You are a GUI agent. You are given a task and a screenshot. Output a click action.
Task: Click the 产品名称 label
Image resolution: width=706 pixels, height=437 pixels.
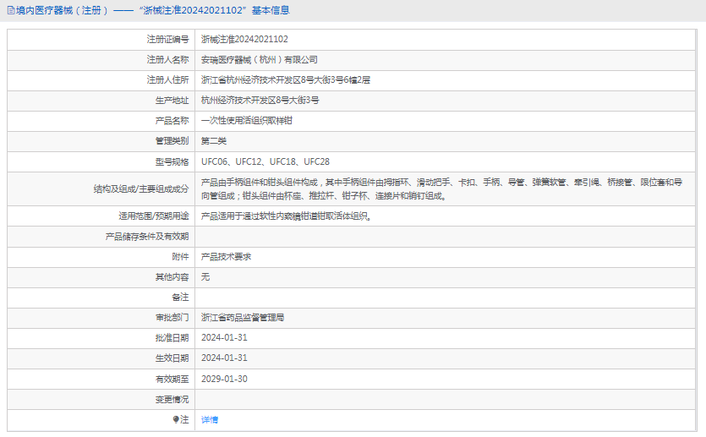point(172,121)
